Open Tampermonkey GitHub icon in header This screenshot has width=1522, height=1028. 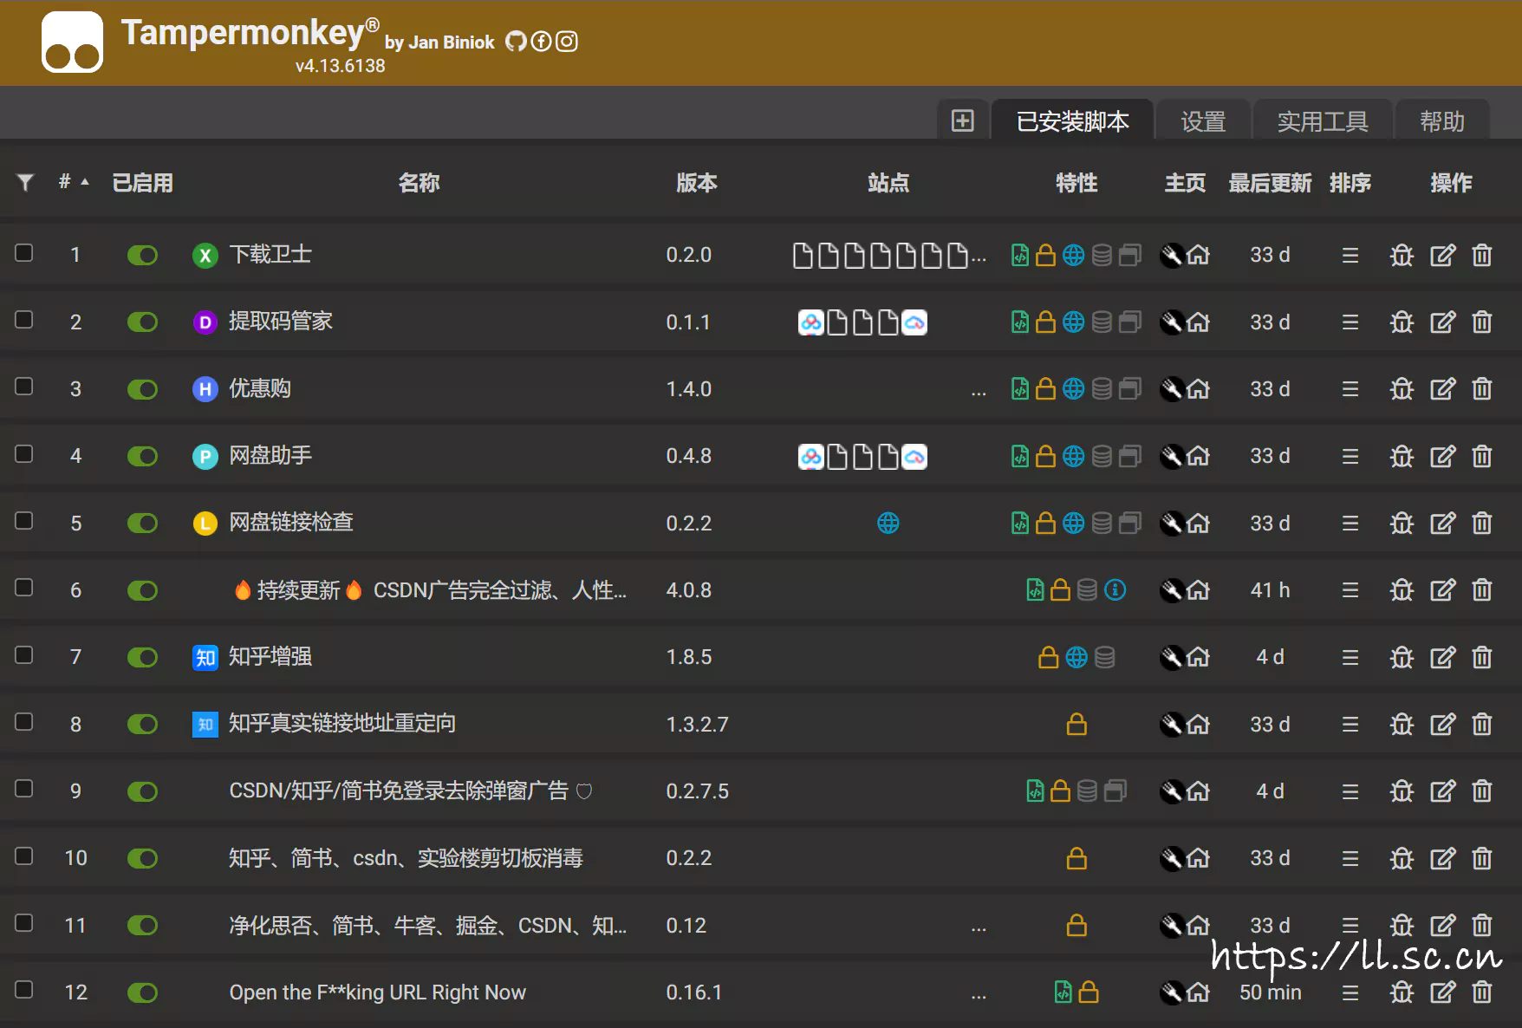[x=516, y=42]
